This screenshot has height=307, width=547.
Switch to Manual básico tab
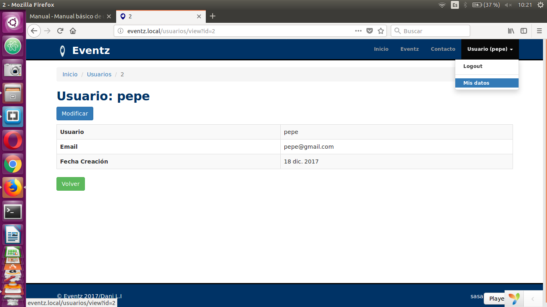pyautogui.click(x=71, y=16)
